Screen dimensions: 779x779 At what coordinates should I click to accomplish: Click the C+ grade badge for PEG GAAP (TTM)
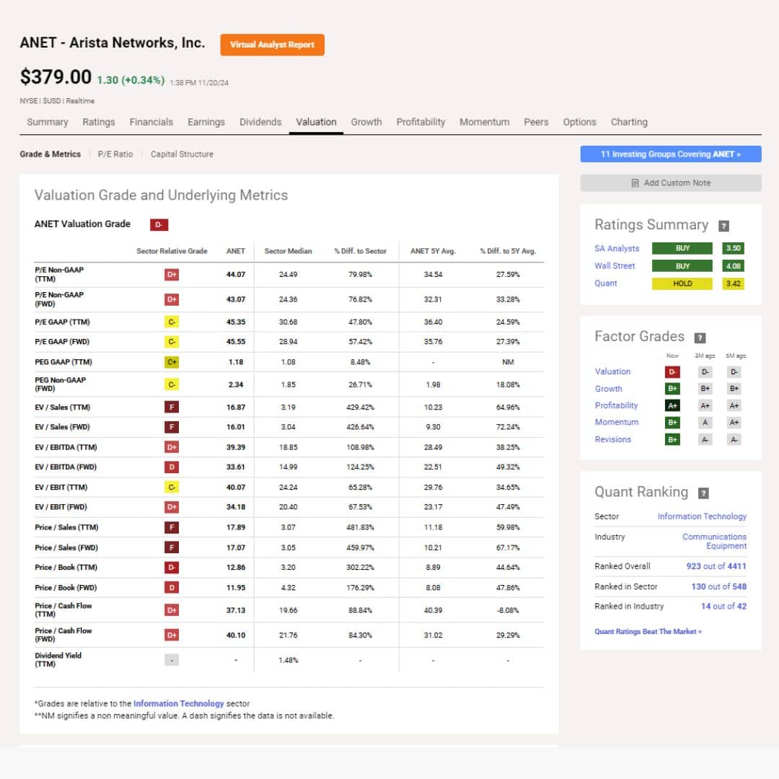(172, 362)
